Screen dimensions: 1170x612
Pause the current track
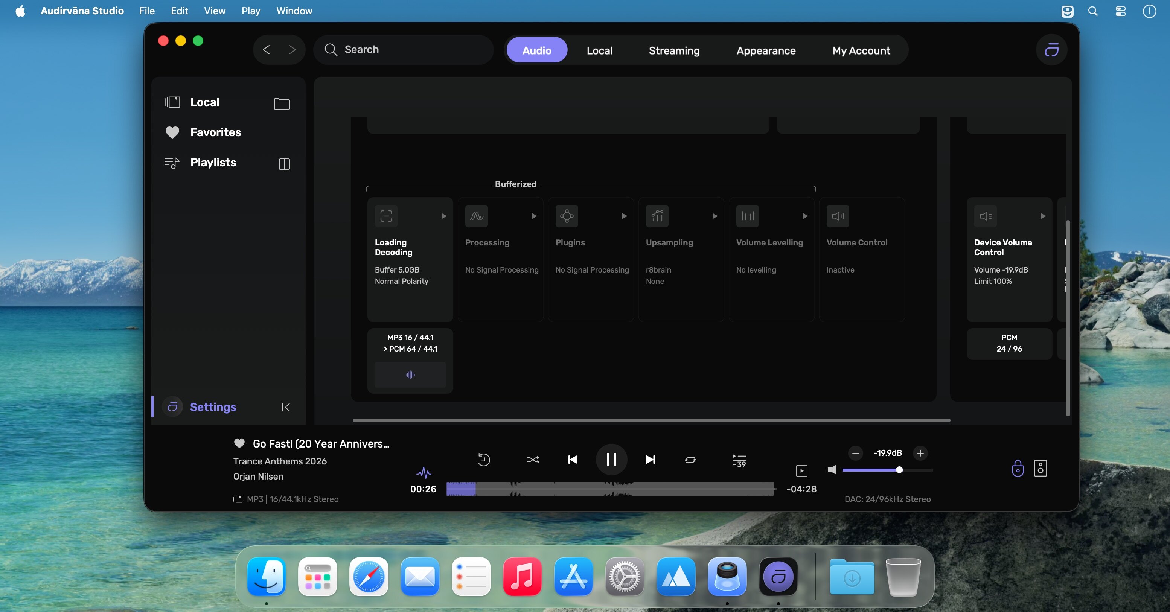point(611,460)
